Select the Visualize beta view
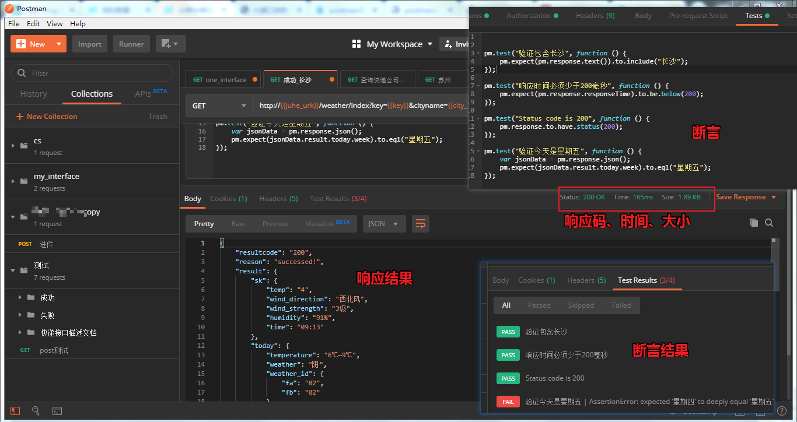The image size is (797, 422). pos(327,224)
